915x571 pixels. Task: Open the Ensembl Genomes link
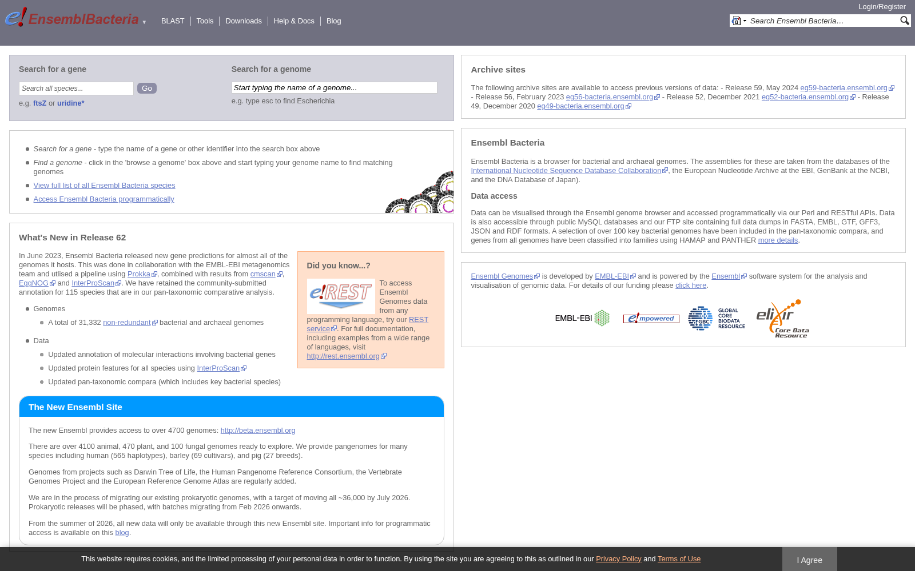click(x=505, y=276)
